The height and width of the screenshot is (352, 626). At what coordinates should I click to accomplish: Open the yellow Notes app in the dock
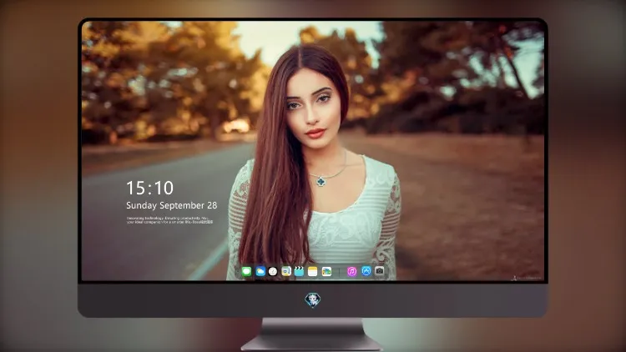pyautogui.click(x=313, y=272)
